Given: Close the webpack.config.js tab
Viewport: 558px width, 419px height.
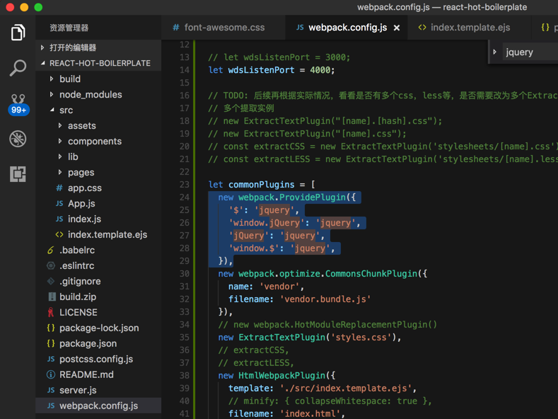Looking at the screenshot, I should 397,28.
